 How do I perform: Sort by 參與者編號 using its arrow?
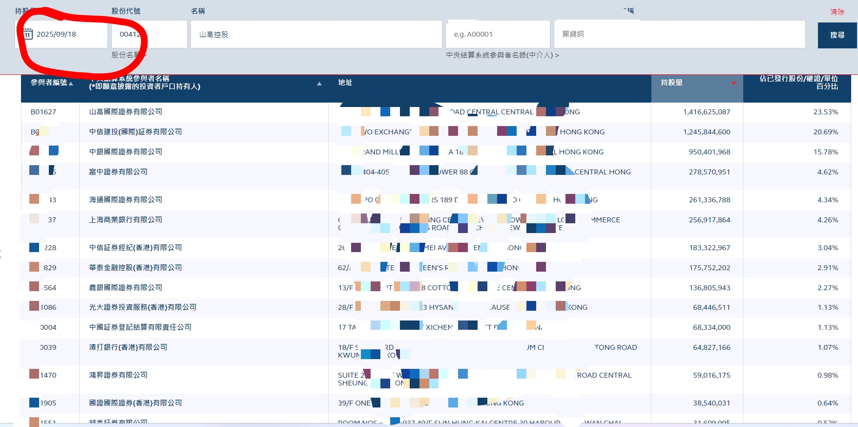pos(71,84)
